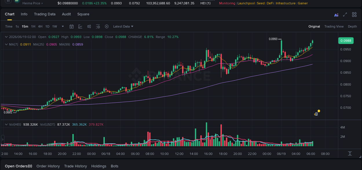Open the Audit tab
362x170 pixels.
click(x=66, y=14)
